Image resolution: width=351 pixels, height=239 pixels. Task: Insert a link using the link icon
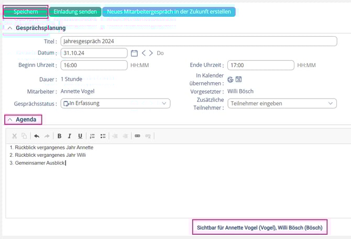coord(138,136)
